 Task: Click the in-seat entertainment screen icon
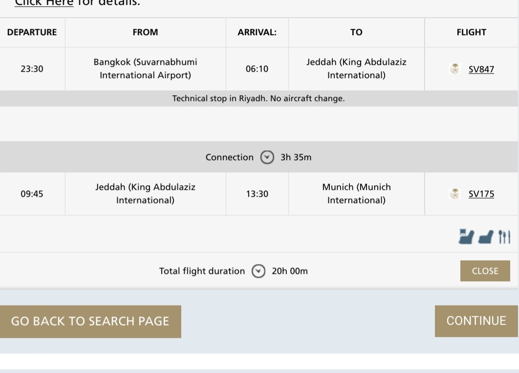coord(466,236)
